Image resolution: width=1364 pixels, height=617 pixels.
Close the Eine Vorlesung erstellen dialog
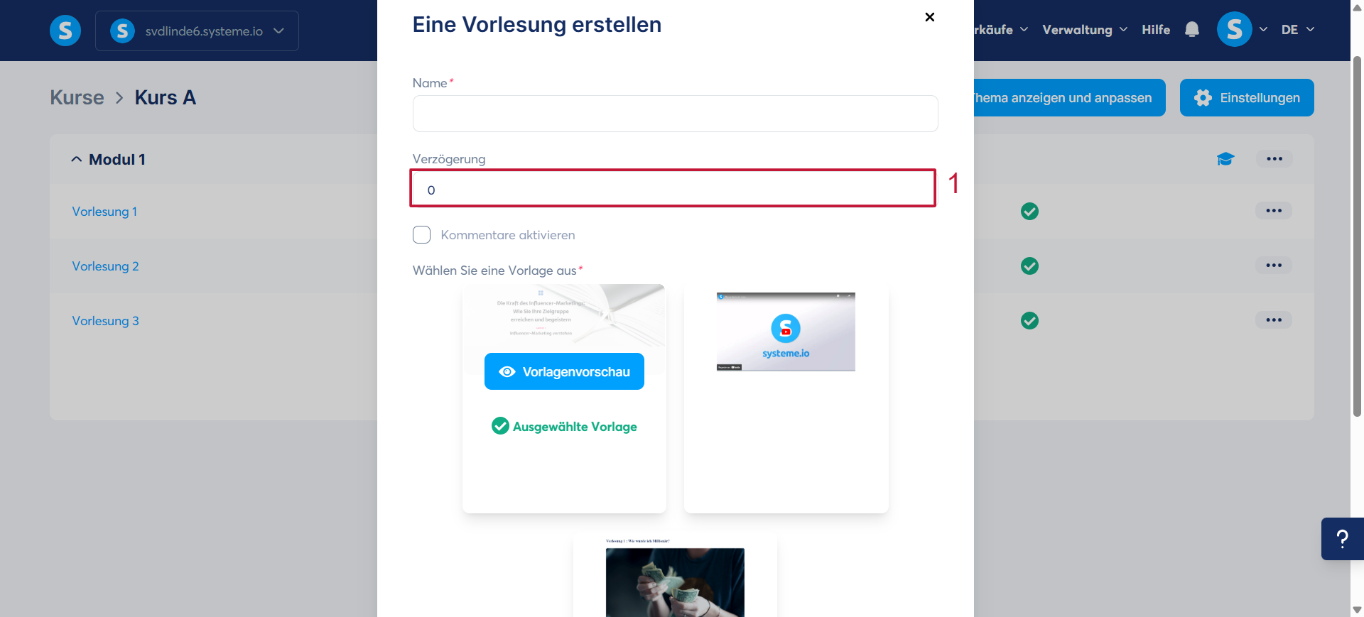tap(930, 17)
